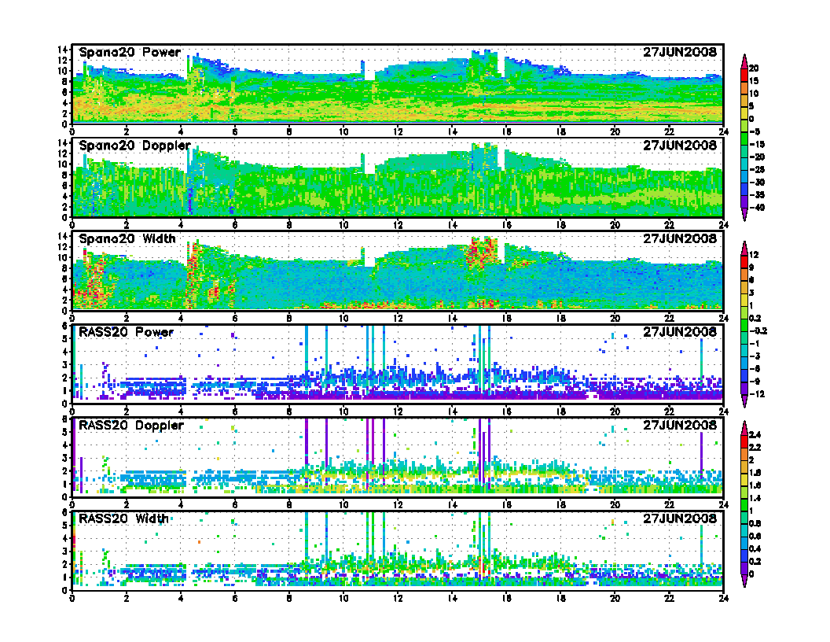Click the '1.4' label on the bottom colorbar

pos(755,498)
